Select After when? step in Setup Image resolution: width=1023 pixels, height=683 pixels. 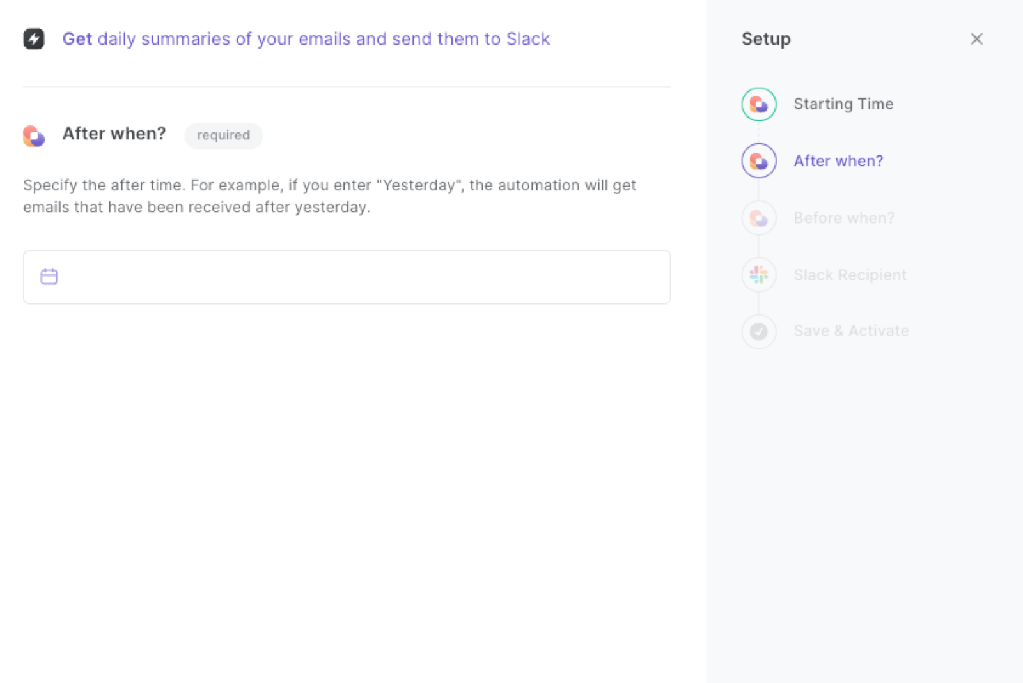[838, 161]
